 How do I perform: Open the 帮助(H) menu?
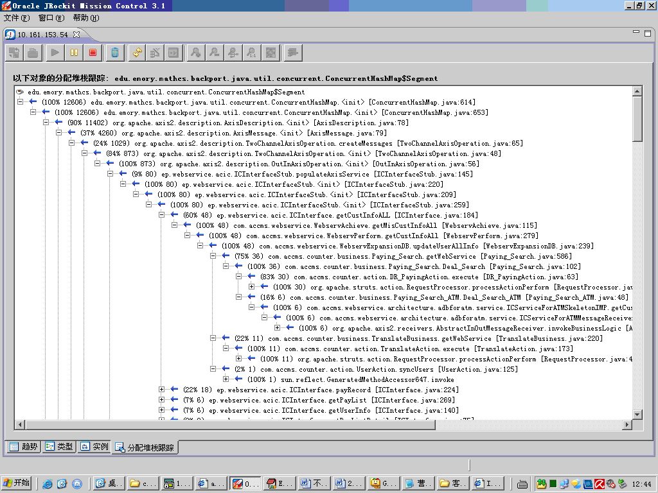pos(85,18)
